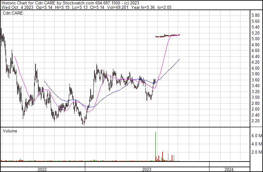Viewport: 263px width, 172px height.
Task: Click the Vol=69,201 value in the header
Action: 105,7
